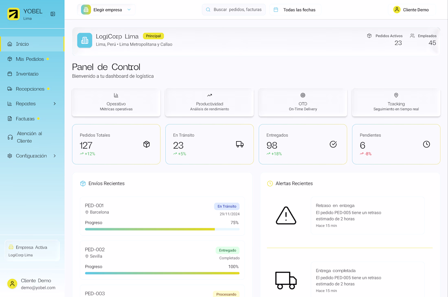Click the truck icon beside Recepciones

tap(10, 89)
